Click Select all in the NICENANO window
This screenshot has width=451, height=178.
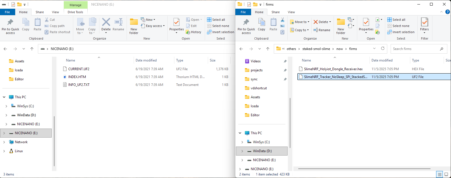tap(216, 20)
